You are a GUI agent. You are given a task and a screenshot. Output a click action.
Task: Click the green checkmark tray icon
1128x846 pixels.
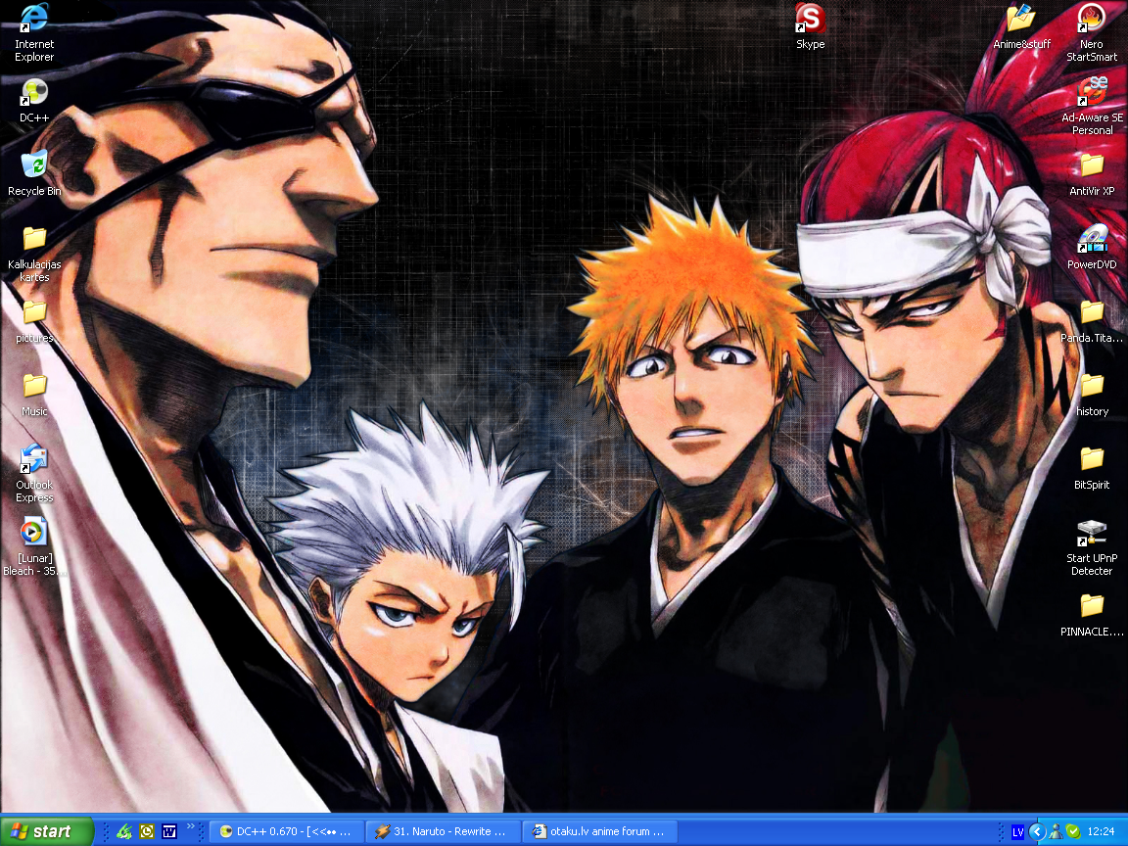[1072, 831]
